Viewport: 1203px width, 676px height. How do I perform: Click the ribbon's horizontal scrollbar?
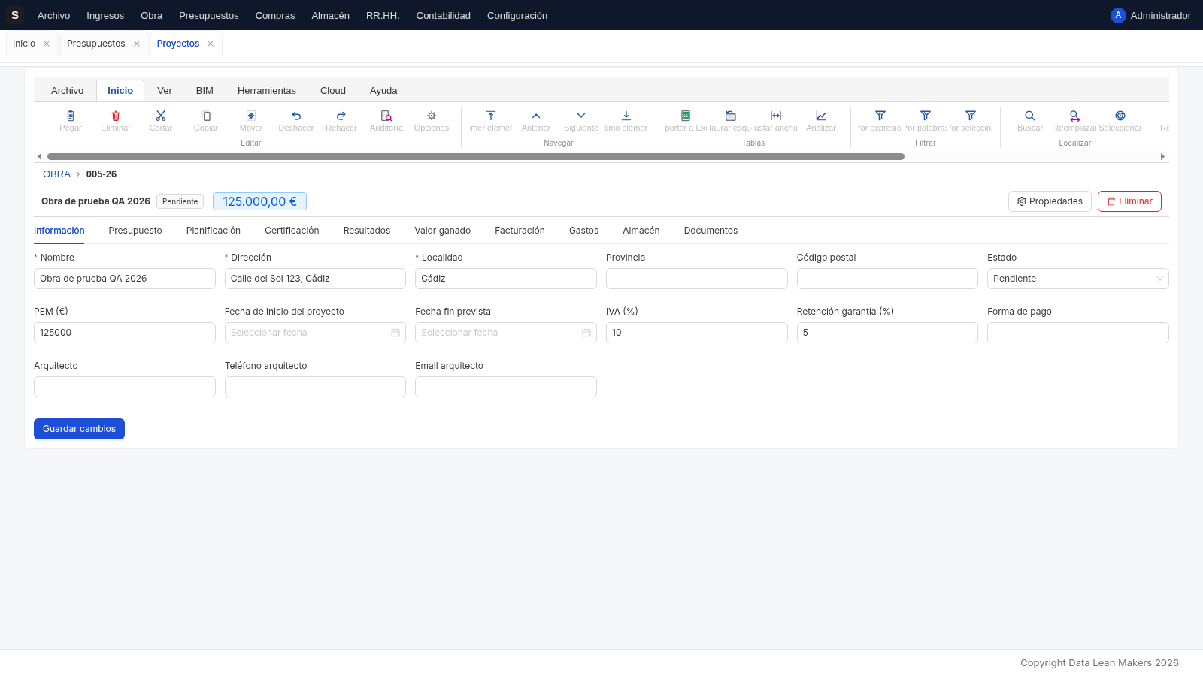pos(475,157)
